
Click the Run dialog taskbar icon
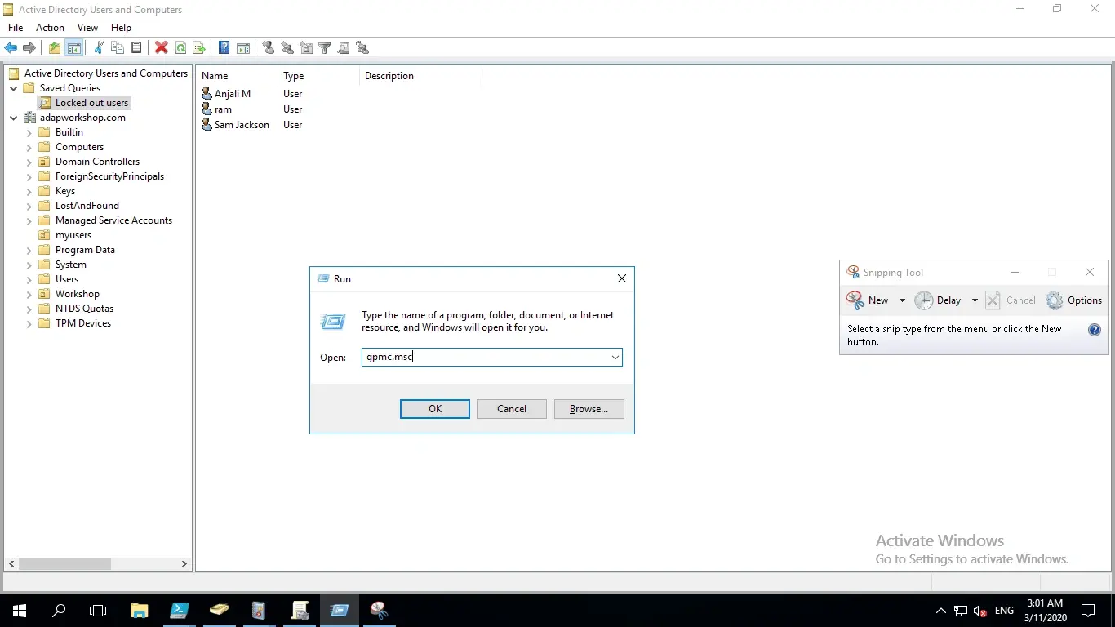[x=339, y=610]
